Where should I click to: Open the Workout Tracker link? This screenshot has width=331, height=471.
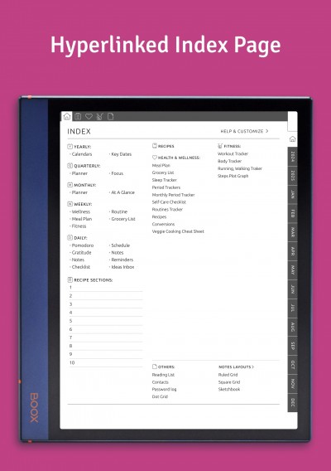coord(233,153)
